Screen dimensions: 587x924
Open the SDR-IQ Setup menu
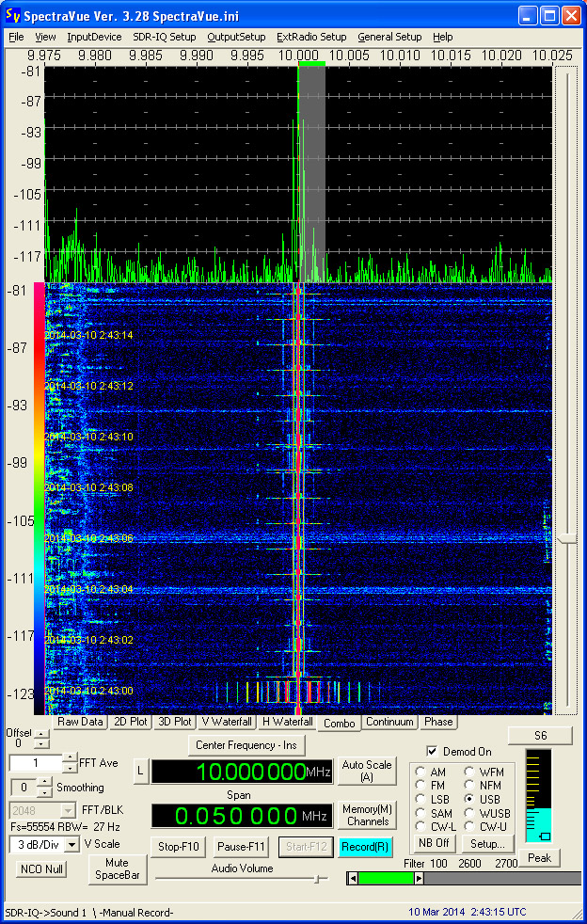[x=165, y=37]
